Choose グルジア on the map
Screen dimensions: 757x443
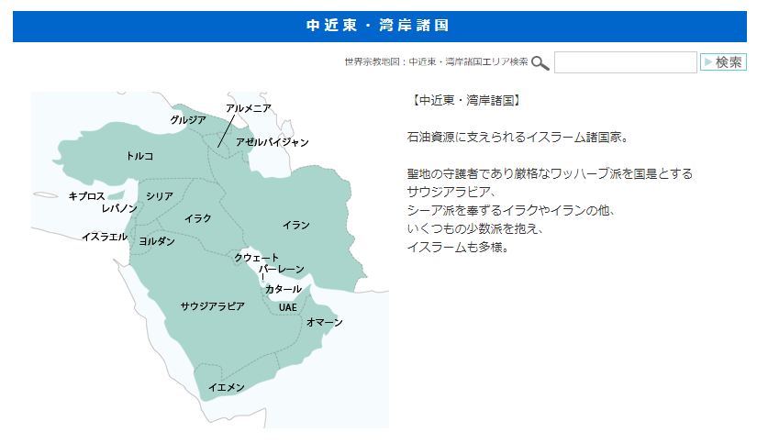[x=188, y=120]
